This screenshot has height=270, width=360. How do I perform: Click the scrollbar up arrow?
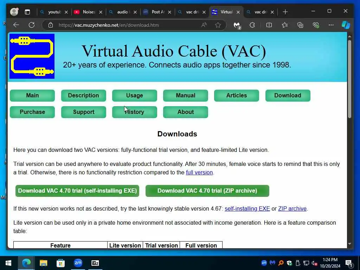[349, 37]
